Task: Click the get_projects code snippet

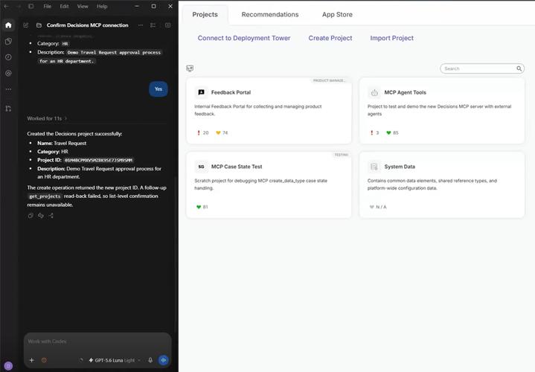Action: click(x=45, y=196)
